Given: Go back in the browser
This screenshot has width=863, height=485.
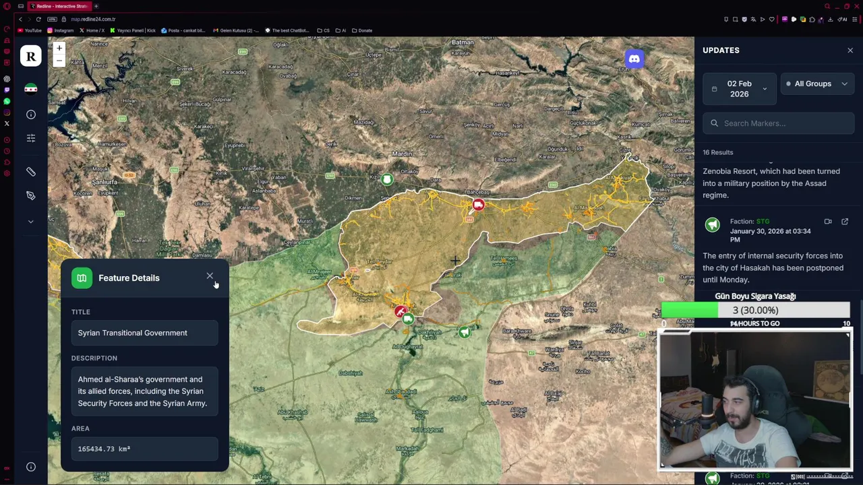Looking at the screenshot, I should pos(20,20).
